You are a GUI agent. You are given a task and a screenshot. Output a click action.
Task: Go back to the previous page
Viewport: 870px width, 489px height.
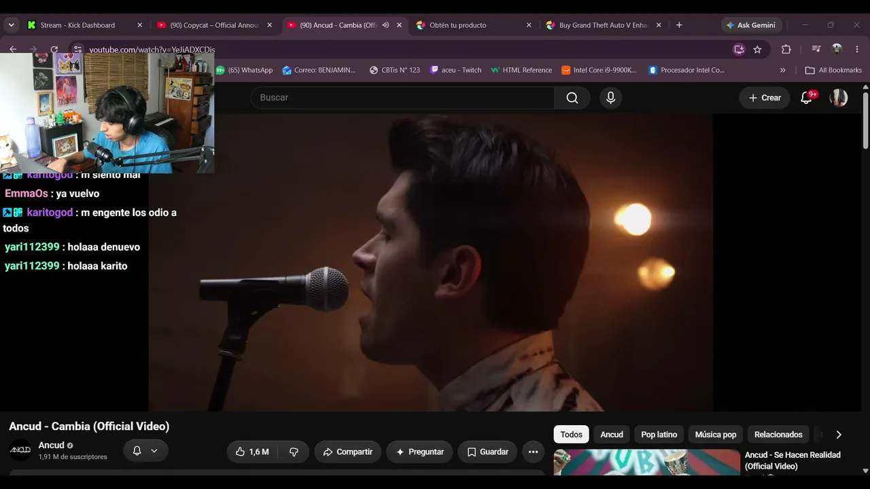tap(13, 50)
